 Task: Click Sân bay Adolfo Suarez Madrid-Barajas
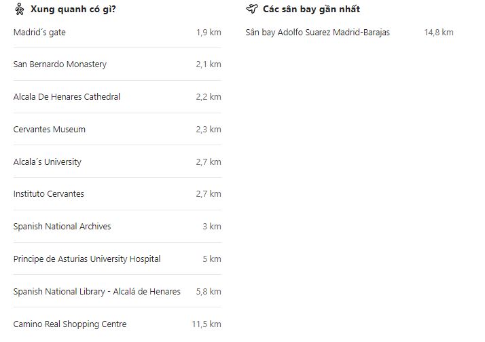coord(318,33)
